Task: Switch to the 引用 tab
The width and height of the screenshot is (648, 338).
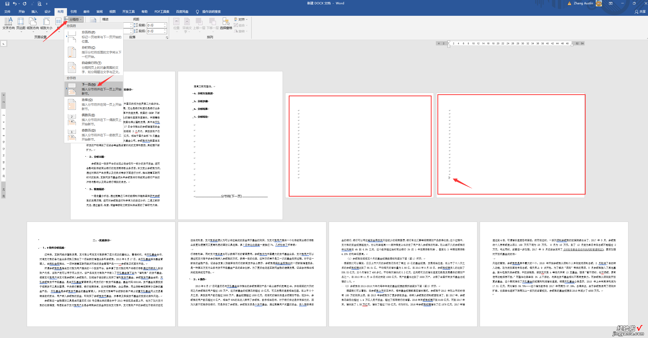Action: [x=73, y=12]
